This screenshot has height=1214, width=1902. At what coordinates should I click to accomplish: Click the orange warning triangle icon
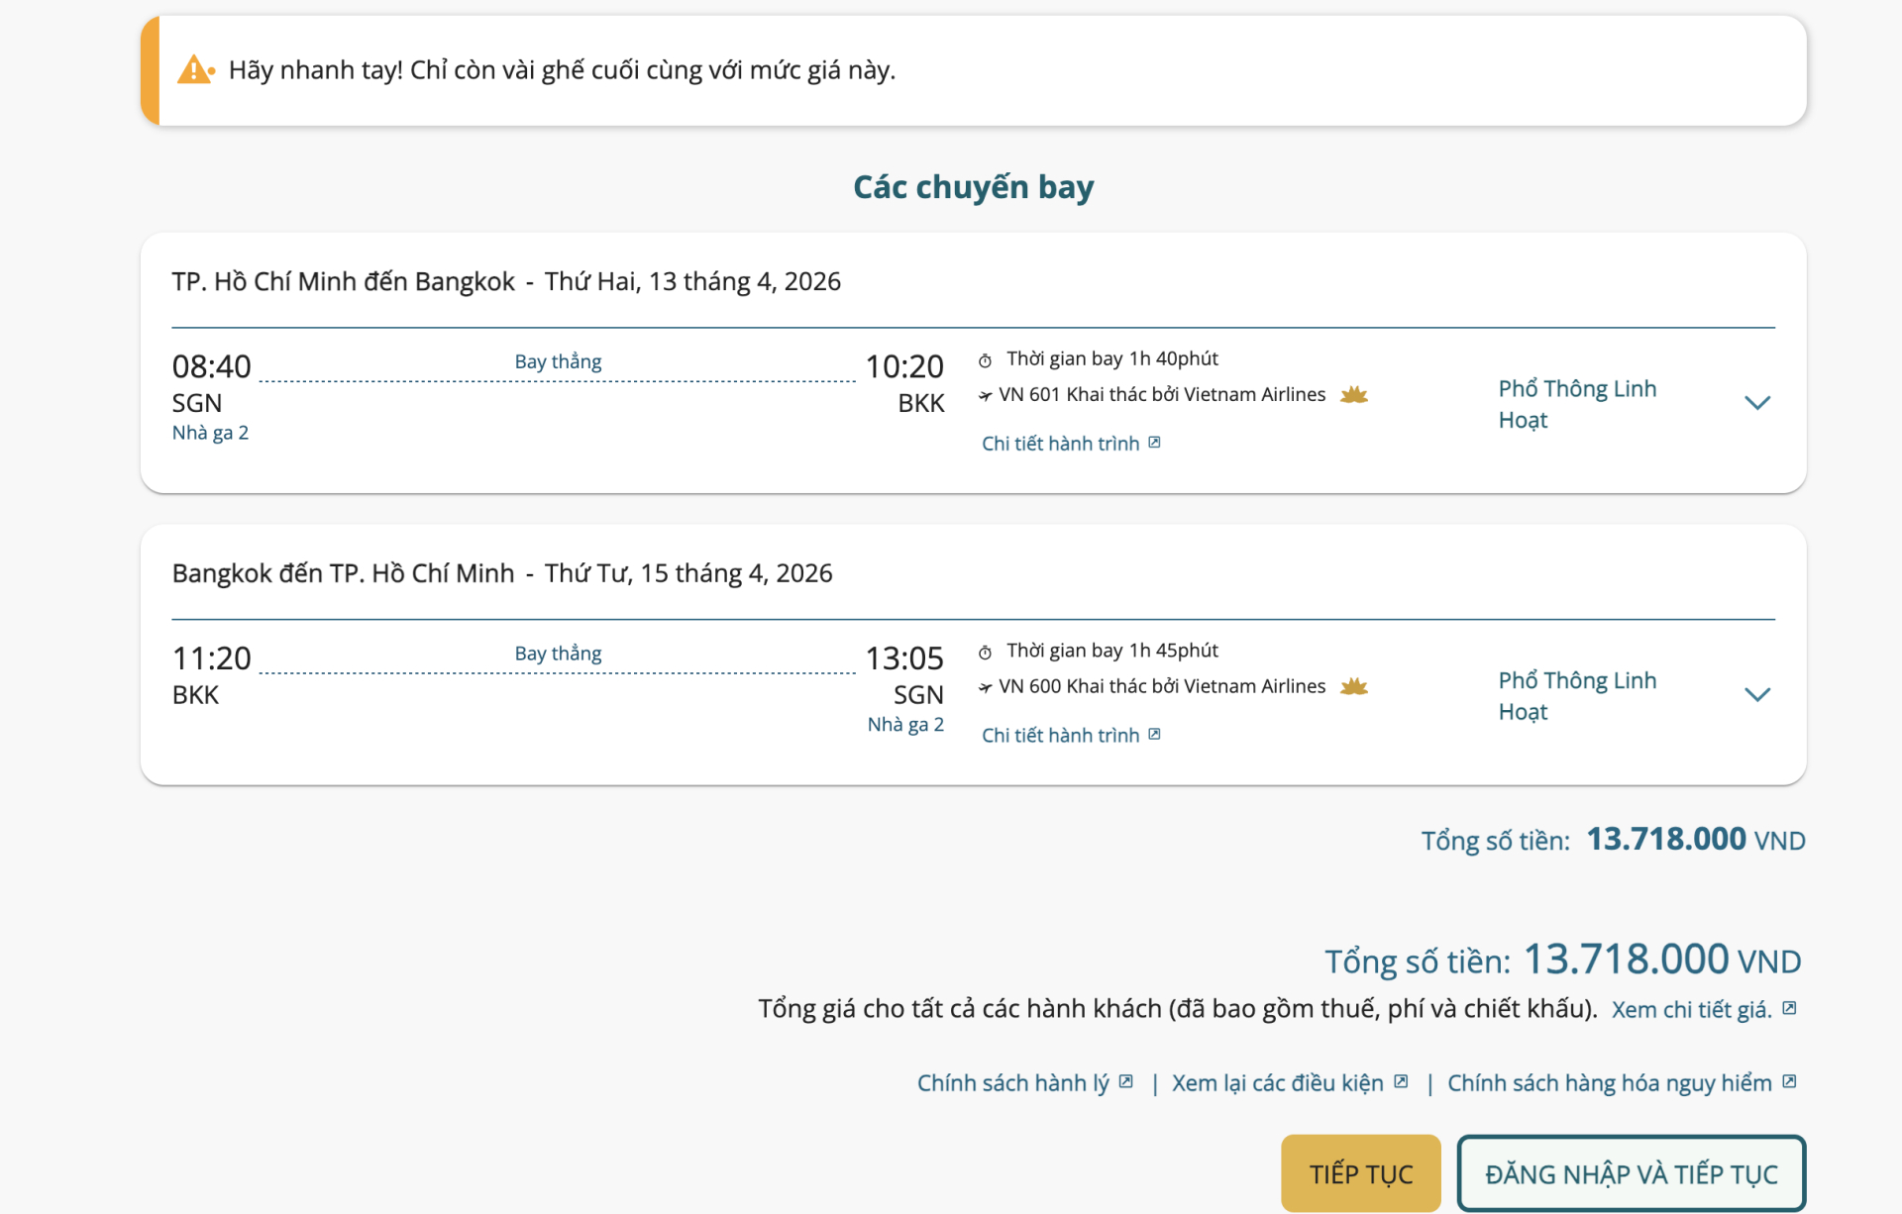coord(195,70)
